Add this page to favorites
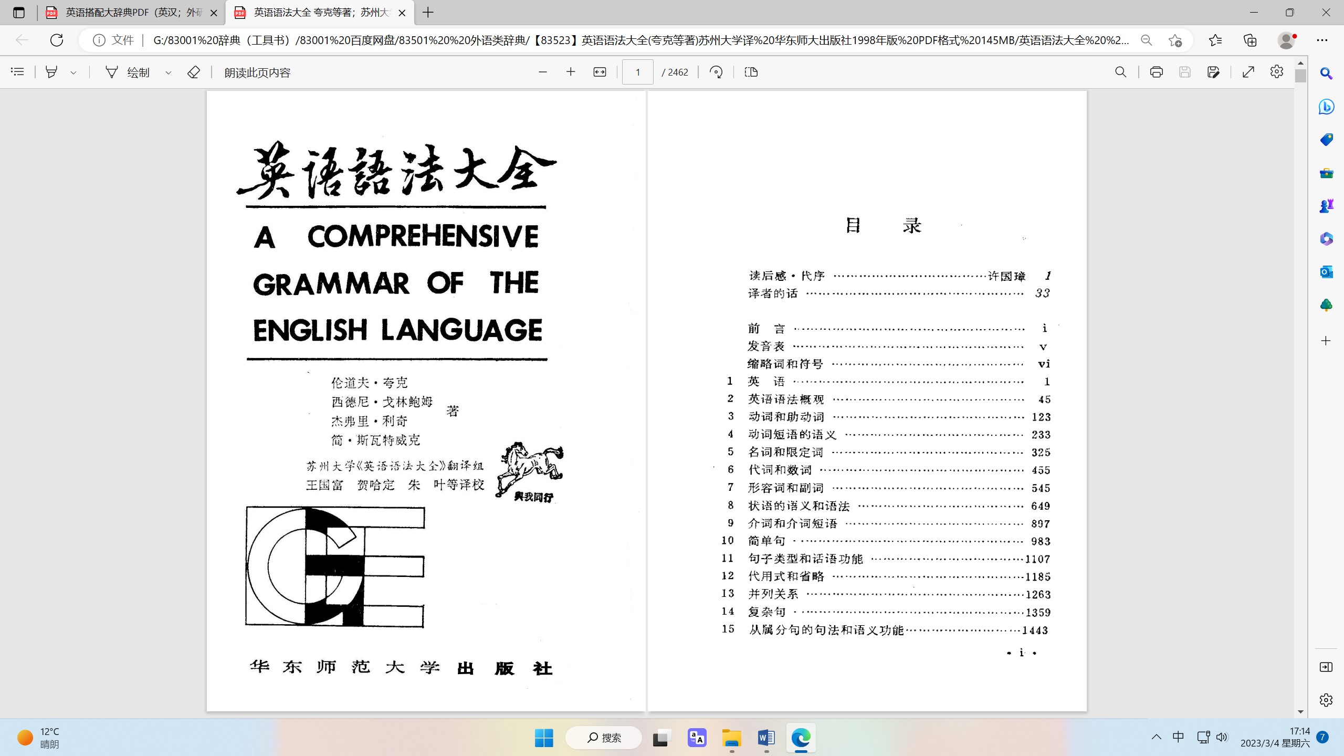Viewport: 1344px width, 756px height. click(1175, 40)
